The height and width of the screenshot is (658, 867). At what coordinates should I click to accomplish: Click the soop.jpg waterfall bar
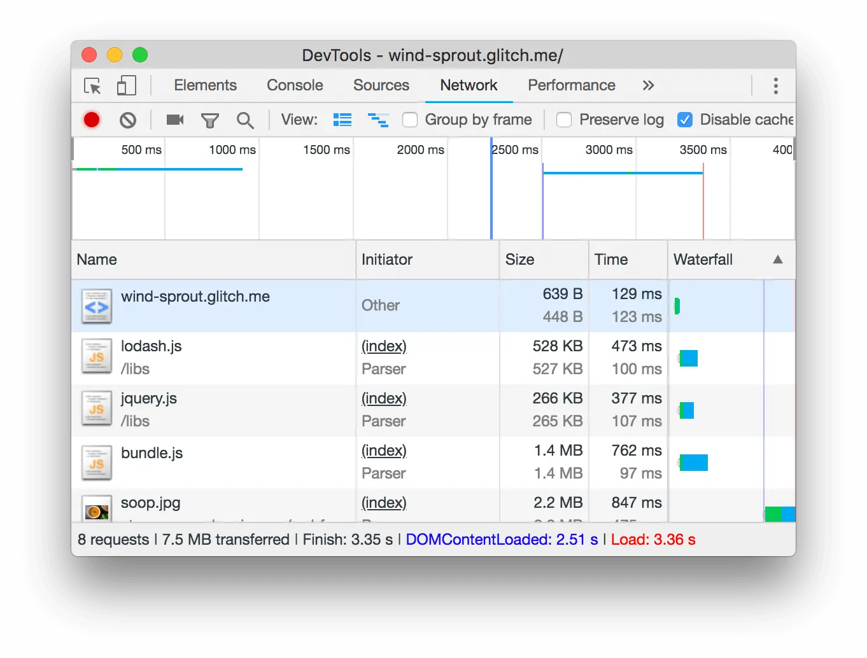click(780, 514)
